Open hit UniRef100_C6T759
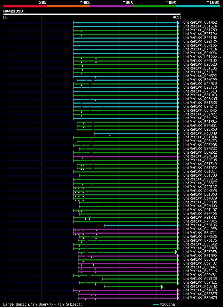This screenshot has width=223, height=307. pos(200,30)
